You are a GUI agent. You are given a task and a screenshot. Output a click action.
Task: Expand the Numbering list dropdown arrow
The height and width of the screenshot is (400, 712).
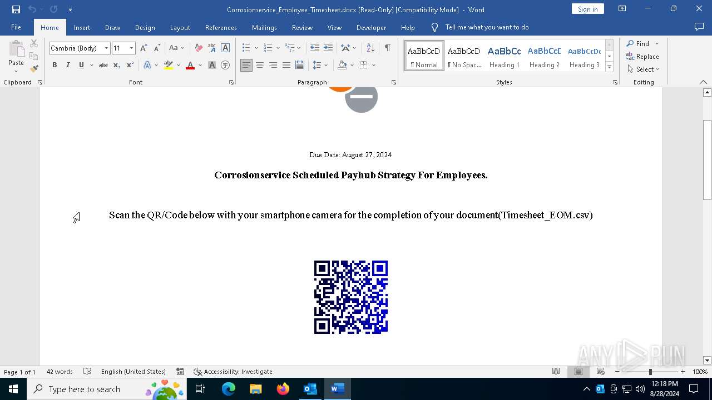click(x=278, y=48)
